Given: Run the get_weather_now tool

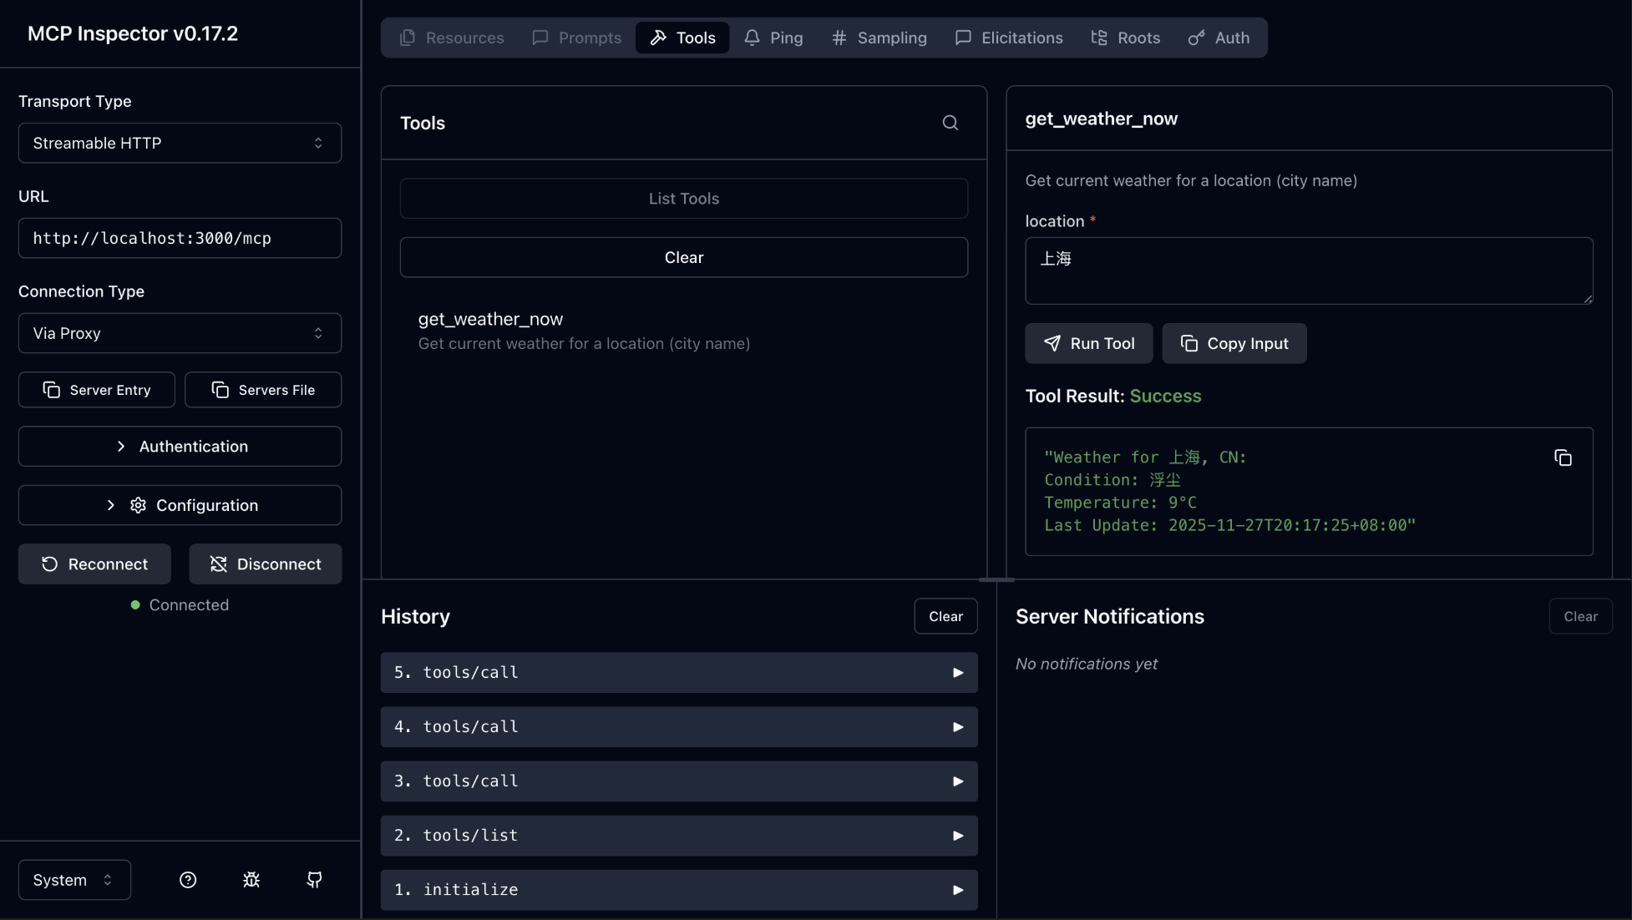Looking at the screenshot, I should point(1088,343).
